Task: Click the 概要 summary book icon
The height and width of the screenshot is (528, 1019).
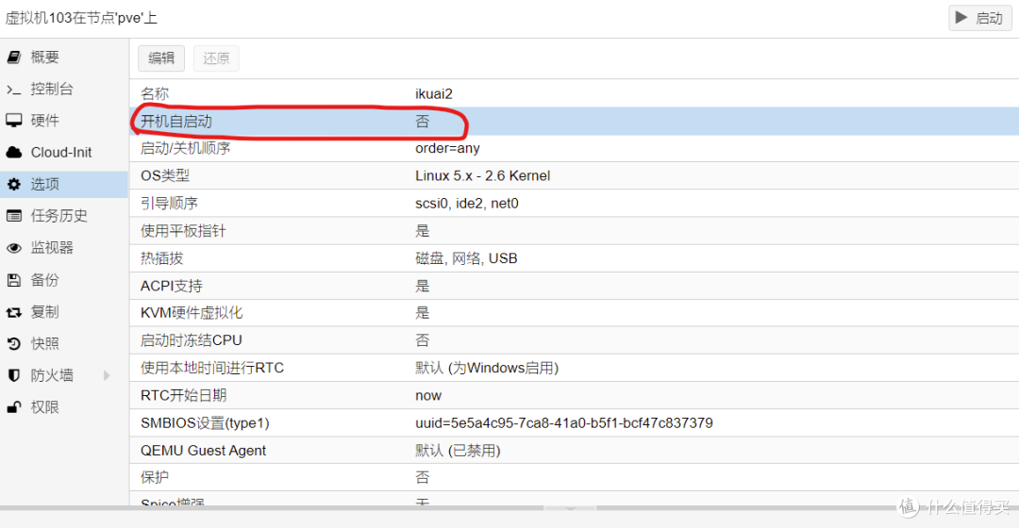Action: click(x=13, y=58)
